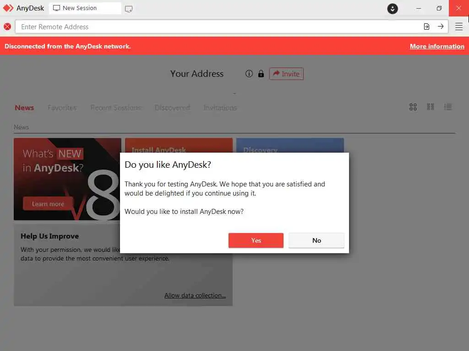Image resolution: width=469 pixels, height=351 pixels.
Task: Switch to large tiles view icon
Action: pos(413,107)
